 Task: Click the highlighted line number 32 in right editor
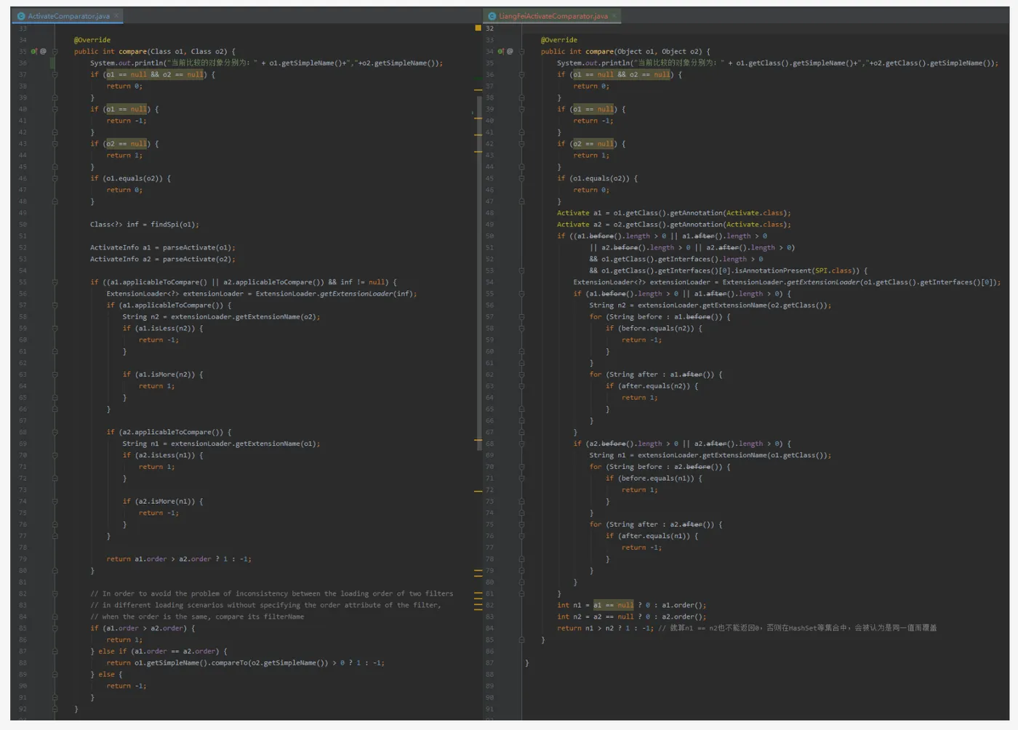[x=489, y=28]
